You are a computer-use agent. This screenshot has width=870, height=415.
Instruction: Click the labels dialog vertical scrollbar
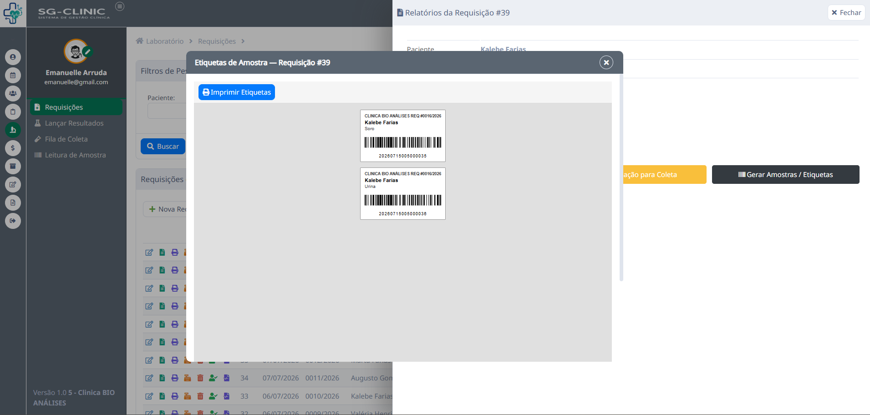(621, 177)
